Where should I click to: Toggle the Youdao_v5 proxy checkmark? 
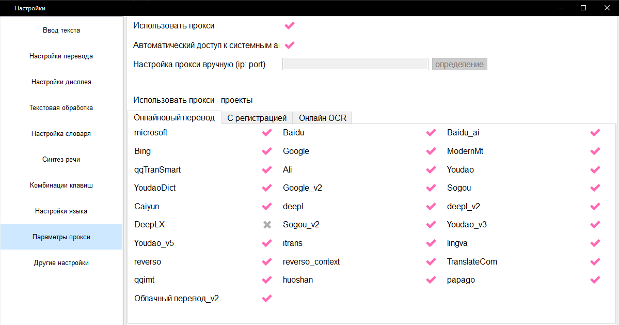tap(267, 243)
